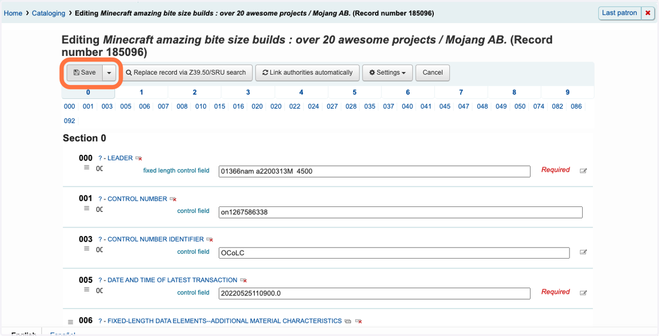Image resolution: width=659 pixels, height=336 pixels.
Task: Open the tag editor for 005 transaction field
Action: [x=583, y=293]
